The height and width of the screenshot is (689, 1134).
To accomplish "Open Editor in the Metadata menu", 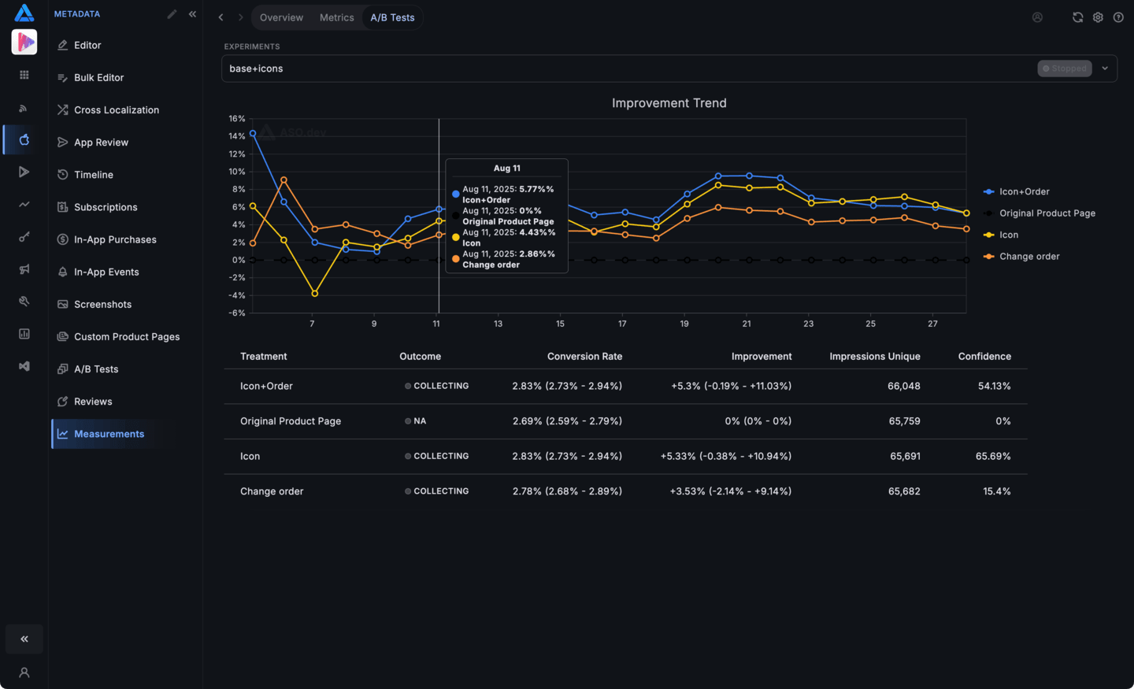I will pos(124,46).
